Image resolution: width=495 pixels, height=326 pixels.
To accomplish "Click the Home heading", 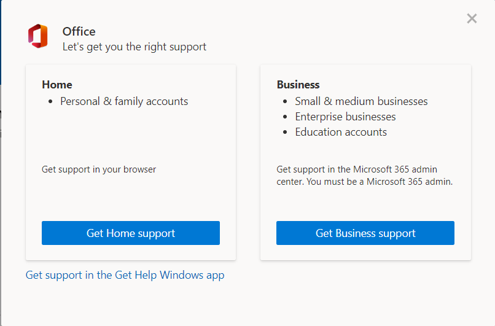I will pyautogui.click(x=57, y=85).
